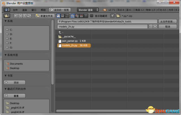
Task: Minimize the Blender user preferences window
Action: pyautogui.click(x=160, y=2)
